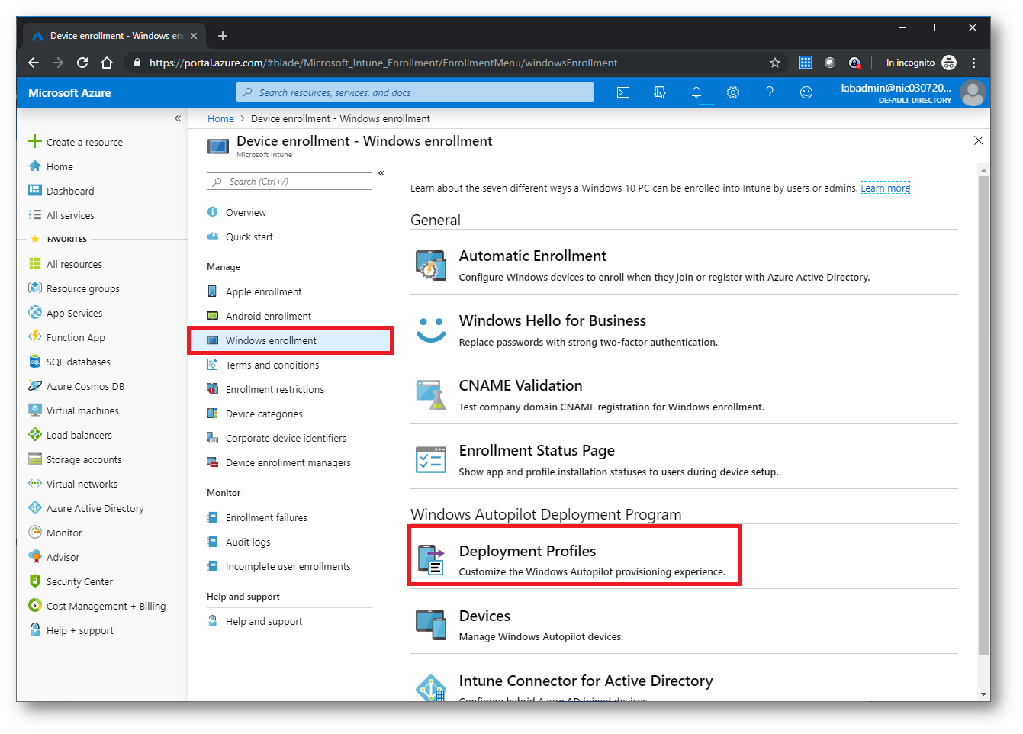Open a new browser tab
The height and width of the screenshot is (734, 1023).
pyautogui.click(x=223, y=36)
